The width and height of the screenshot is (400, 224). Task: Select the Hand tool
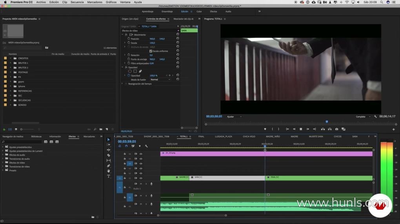(x=109, y=171)
